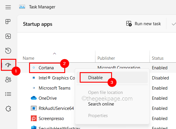The width and height of the screenshot is (176, 129).
Task: Choose Disable in the context menu
Action: [95, 78]
